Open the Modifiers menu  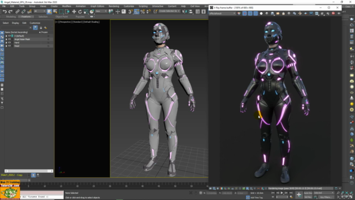coord(67,6)
